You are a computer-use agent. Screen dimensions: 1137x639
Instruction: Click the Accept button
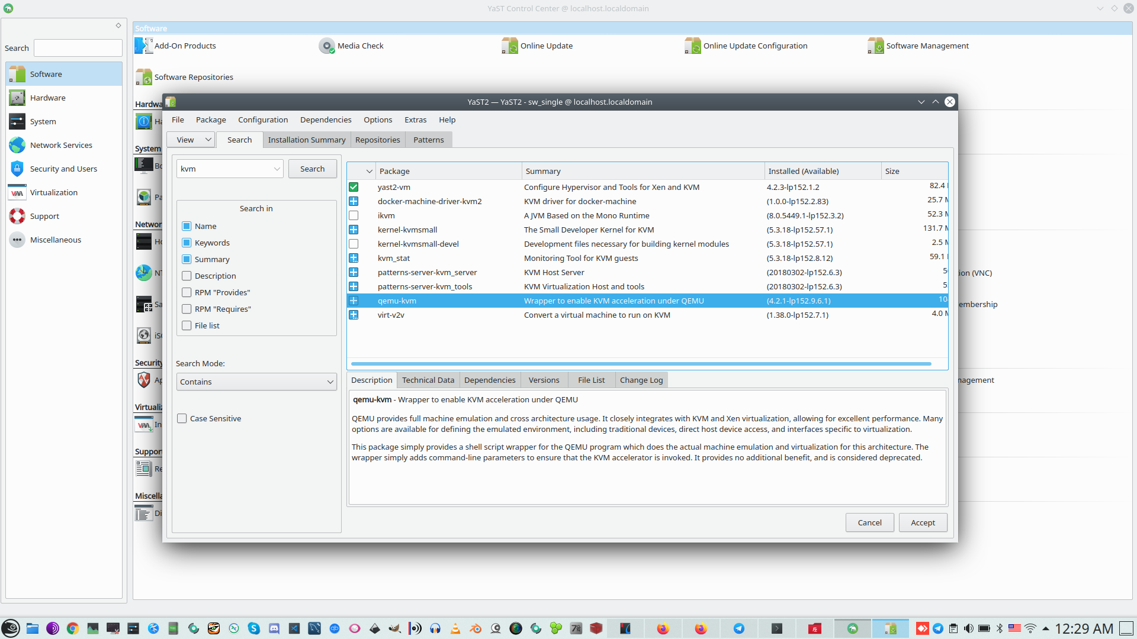(x=923, y=522)
